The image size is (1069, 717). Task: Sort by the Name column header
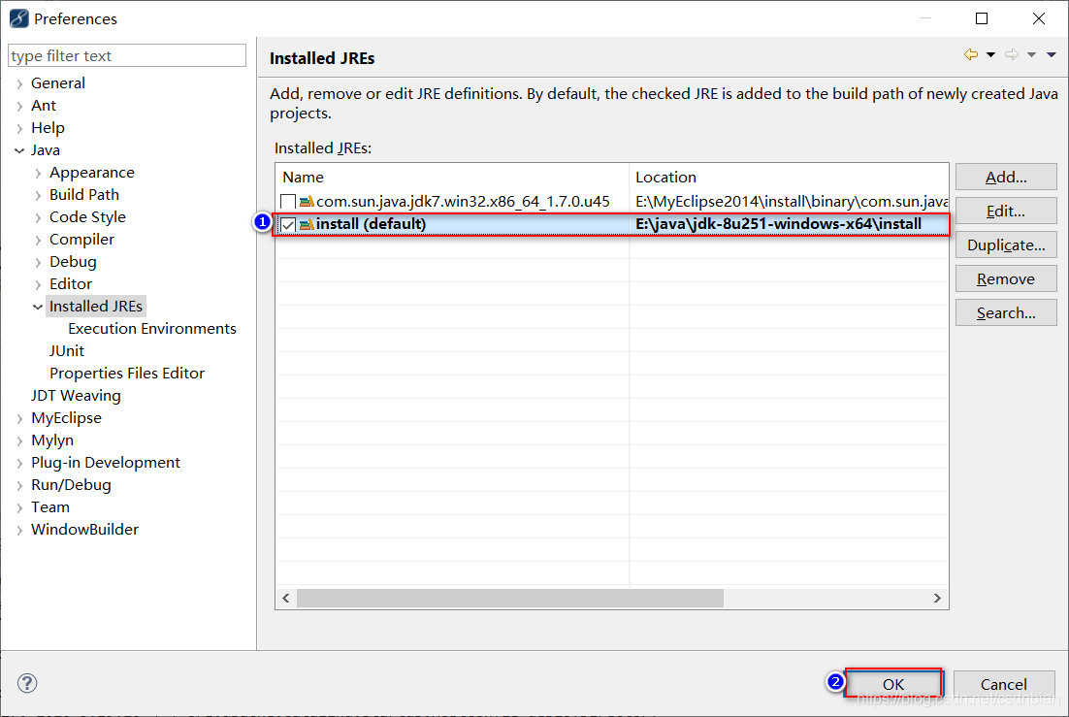452,178
